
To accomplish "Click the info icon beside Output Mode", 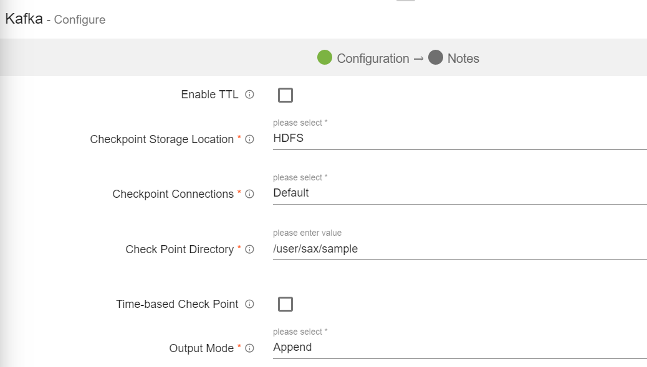I will click(x=249, y=348).
